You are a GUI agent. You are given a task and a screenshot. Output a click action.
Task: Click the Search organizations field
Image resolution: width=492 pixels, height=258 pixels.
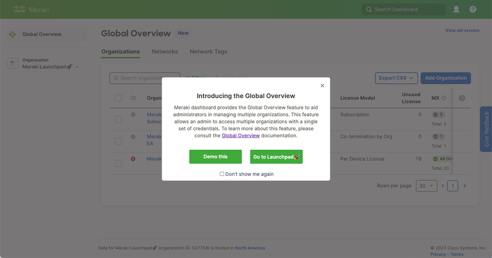[x=145, y=78]
